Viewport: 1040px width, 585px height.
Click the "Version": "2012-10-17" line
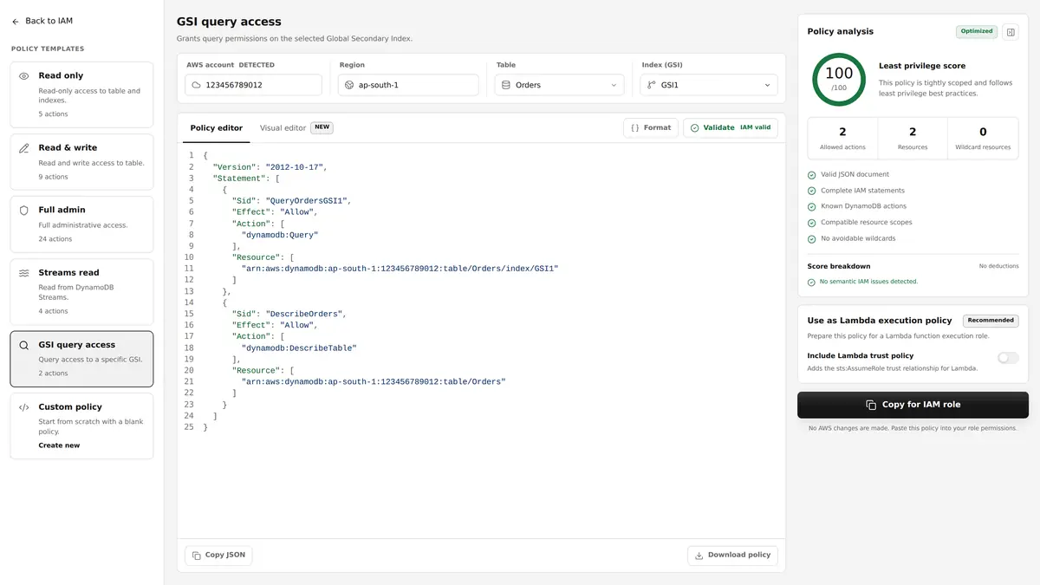point(270,166)
